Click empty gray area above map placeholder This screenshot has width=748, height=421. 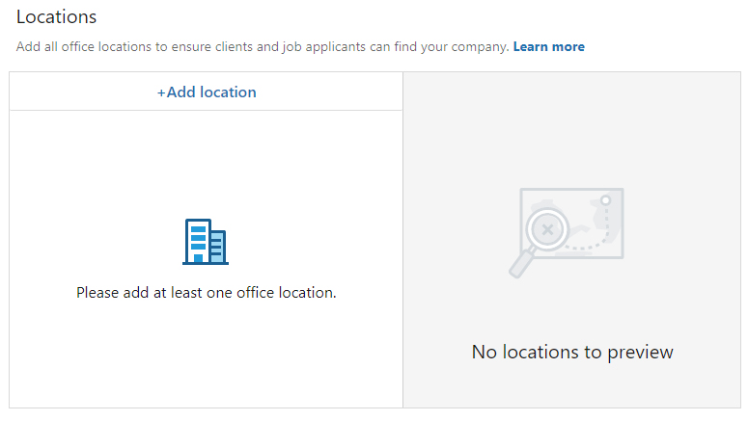pyautogui.click(x=572, y=125)
